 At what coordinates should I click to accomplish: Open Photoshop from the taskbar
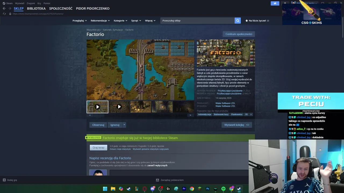coord(208,189)
